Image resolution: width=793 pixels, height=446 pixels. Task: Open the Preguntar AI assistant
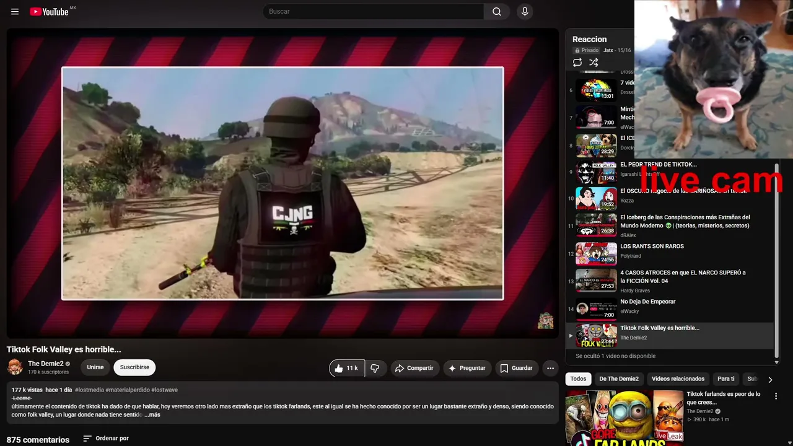click(x=467, y=368)
